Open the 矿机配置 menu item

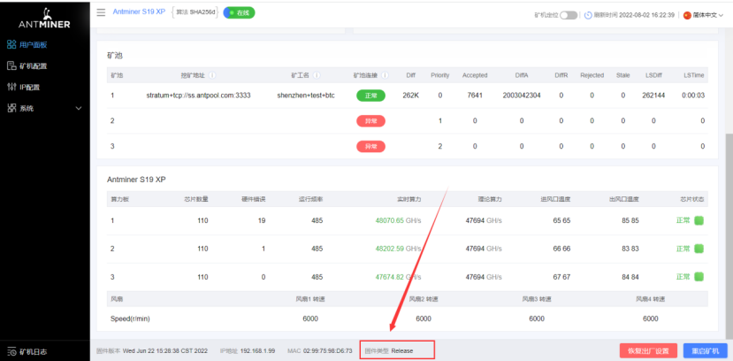27,66
